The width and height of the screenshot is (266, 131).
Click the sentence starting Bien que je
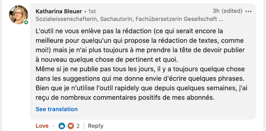142,93
